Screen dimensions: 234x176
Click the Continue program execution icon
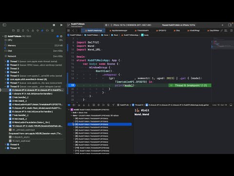click(x=74, y=105)
